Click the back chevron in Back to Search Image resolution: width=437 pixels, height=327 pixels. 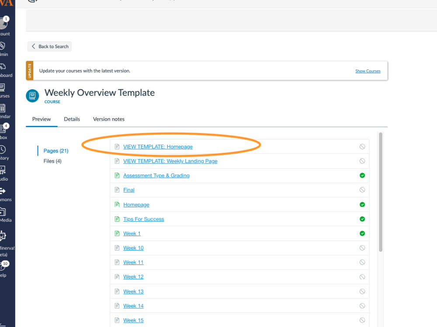click(34, 46)
